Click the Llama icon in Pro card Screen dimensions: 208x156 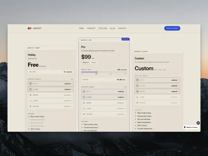[84, 109]
